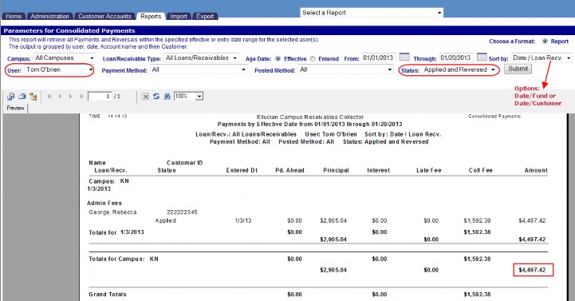Screen dimensions: 575x301
Task: Click the Admin Fees group heading
Action: coord(104,203)
